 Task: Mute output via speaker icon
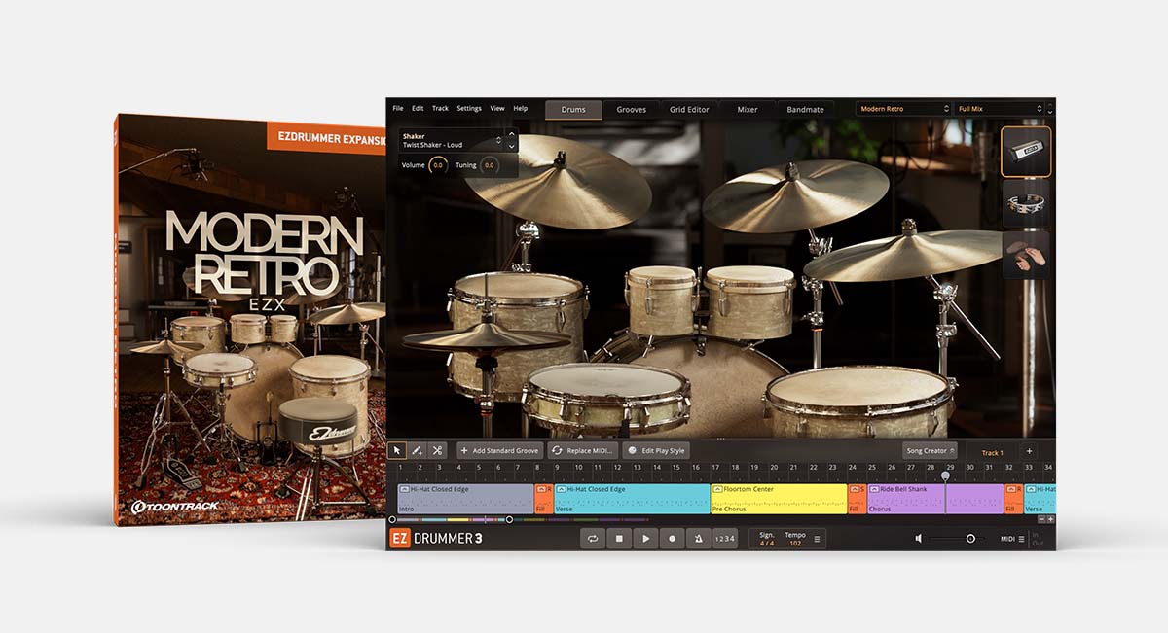pyautogui.click(x=919, y=538)
